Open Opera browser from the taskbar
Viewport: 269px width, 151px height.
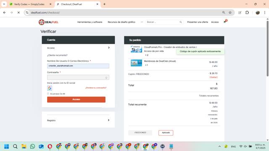click(x=50, y=146)
